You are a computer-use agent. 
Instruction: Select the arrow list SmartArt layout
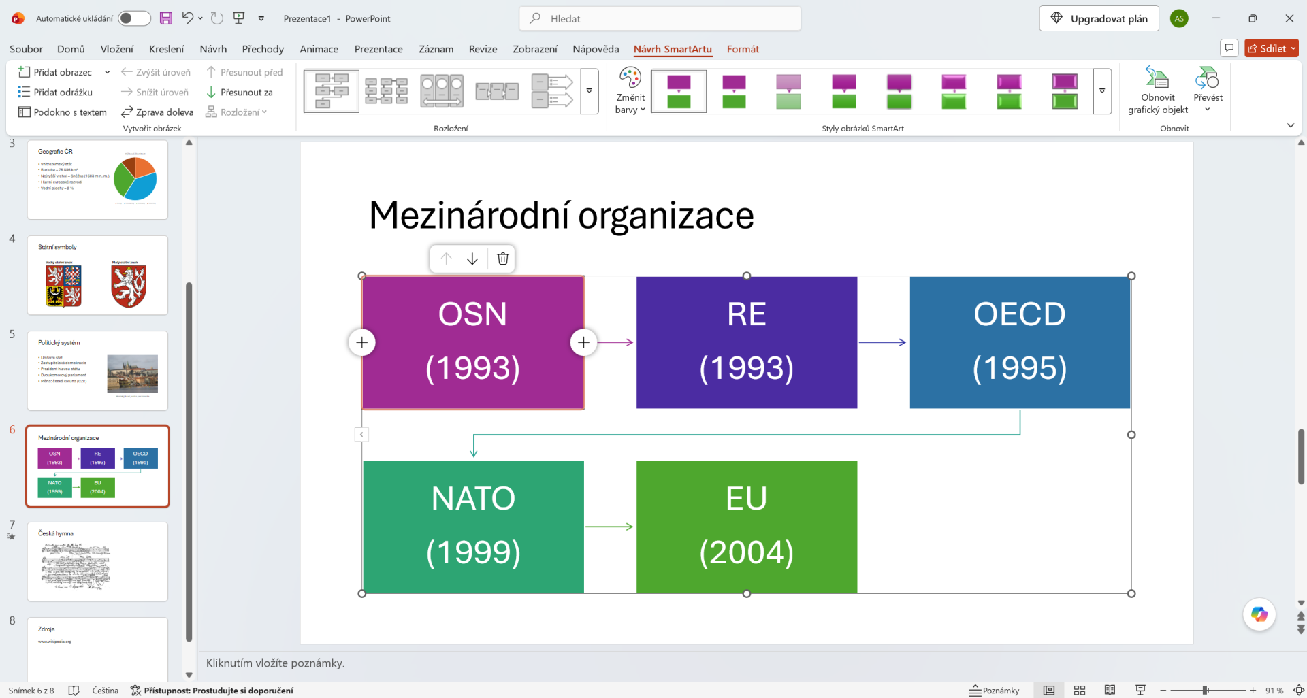click(552, 90)
